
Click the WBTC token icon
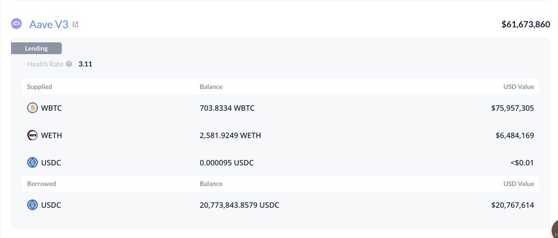pyautogui.click(x=32, y=108)
